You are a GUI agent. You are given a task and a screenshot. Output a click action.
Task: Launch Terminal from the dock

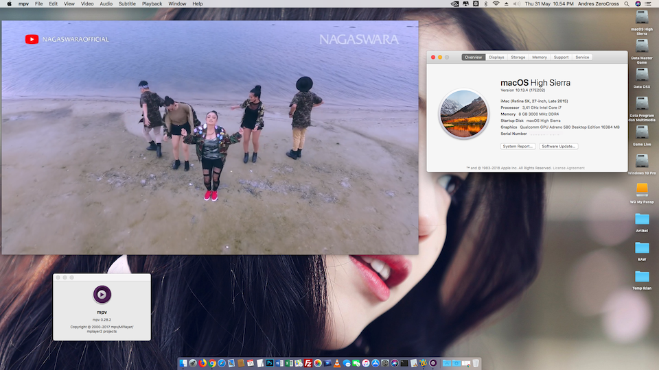click(404, 363)
